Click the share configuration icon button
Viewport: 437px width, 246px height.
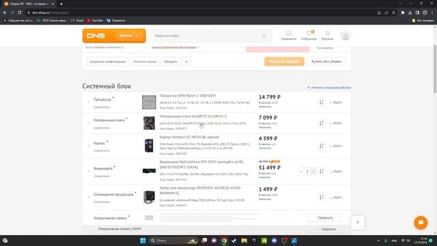186,61
